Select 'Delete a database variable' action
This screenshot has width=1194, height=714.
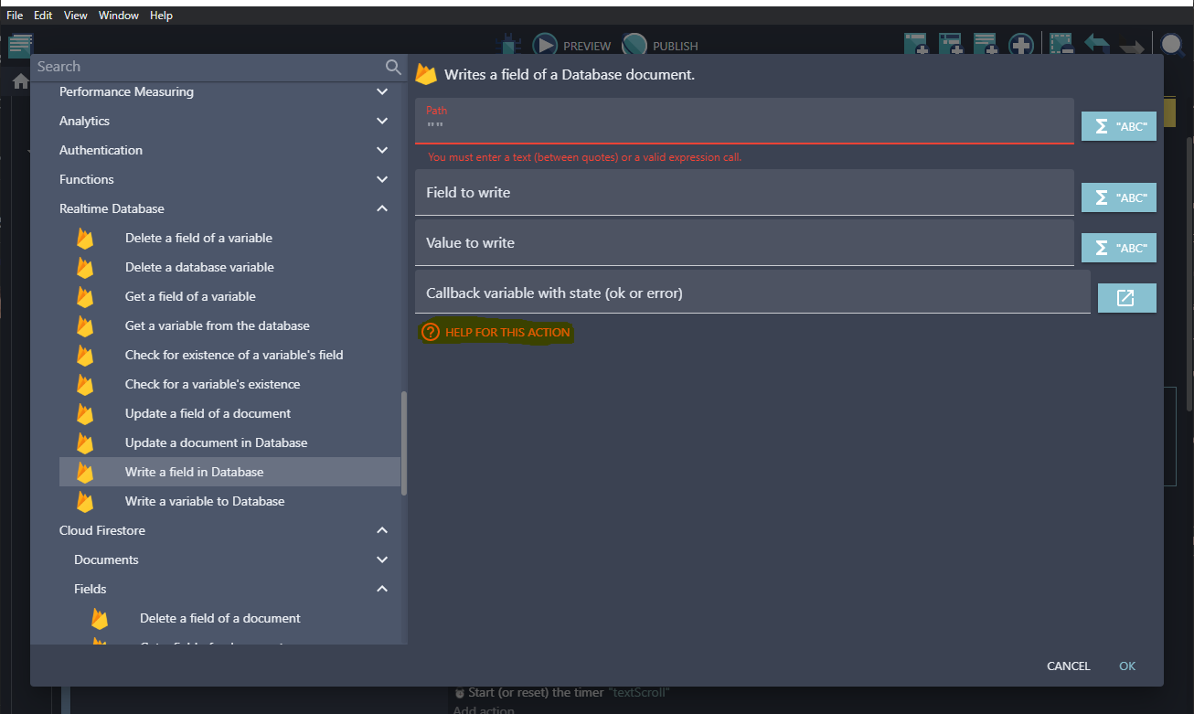click(x=229, y=268)
